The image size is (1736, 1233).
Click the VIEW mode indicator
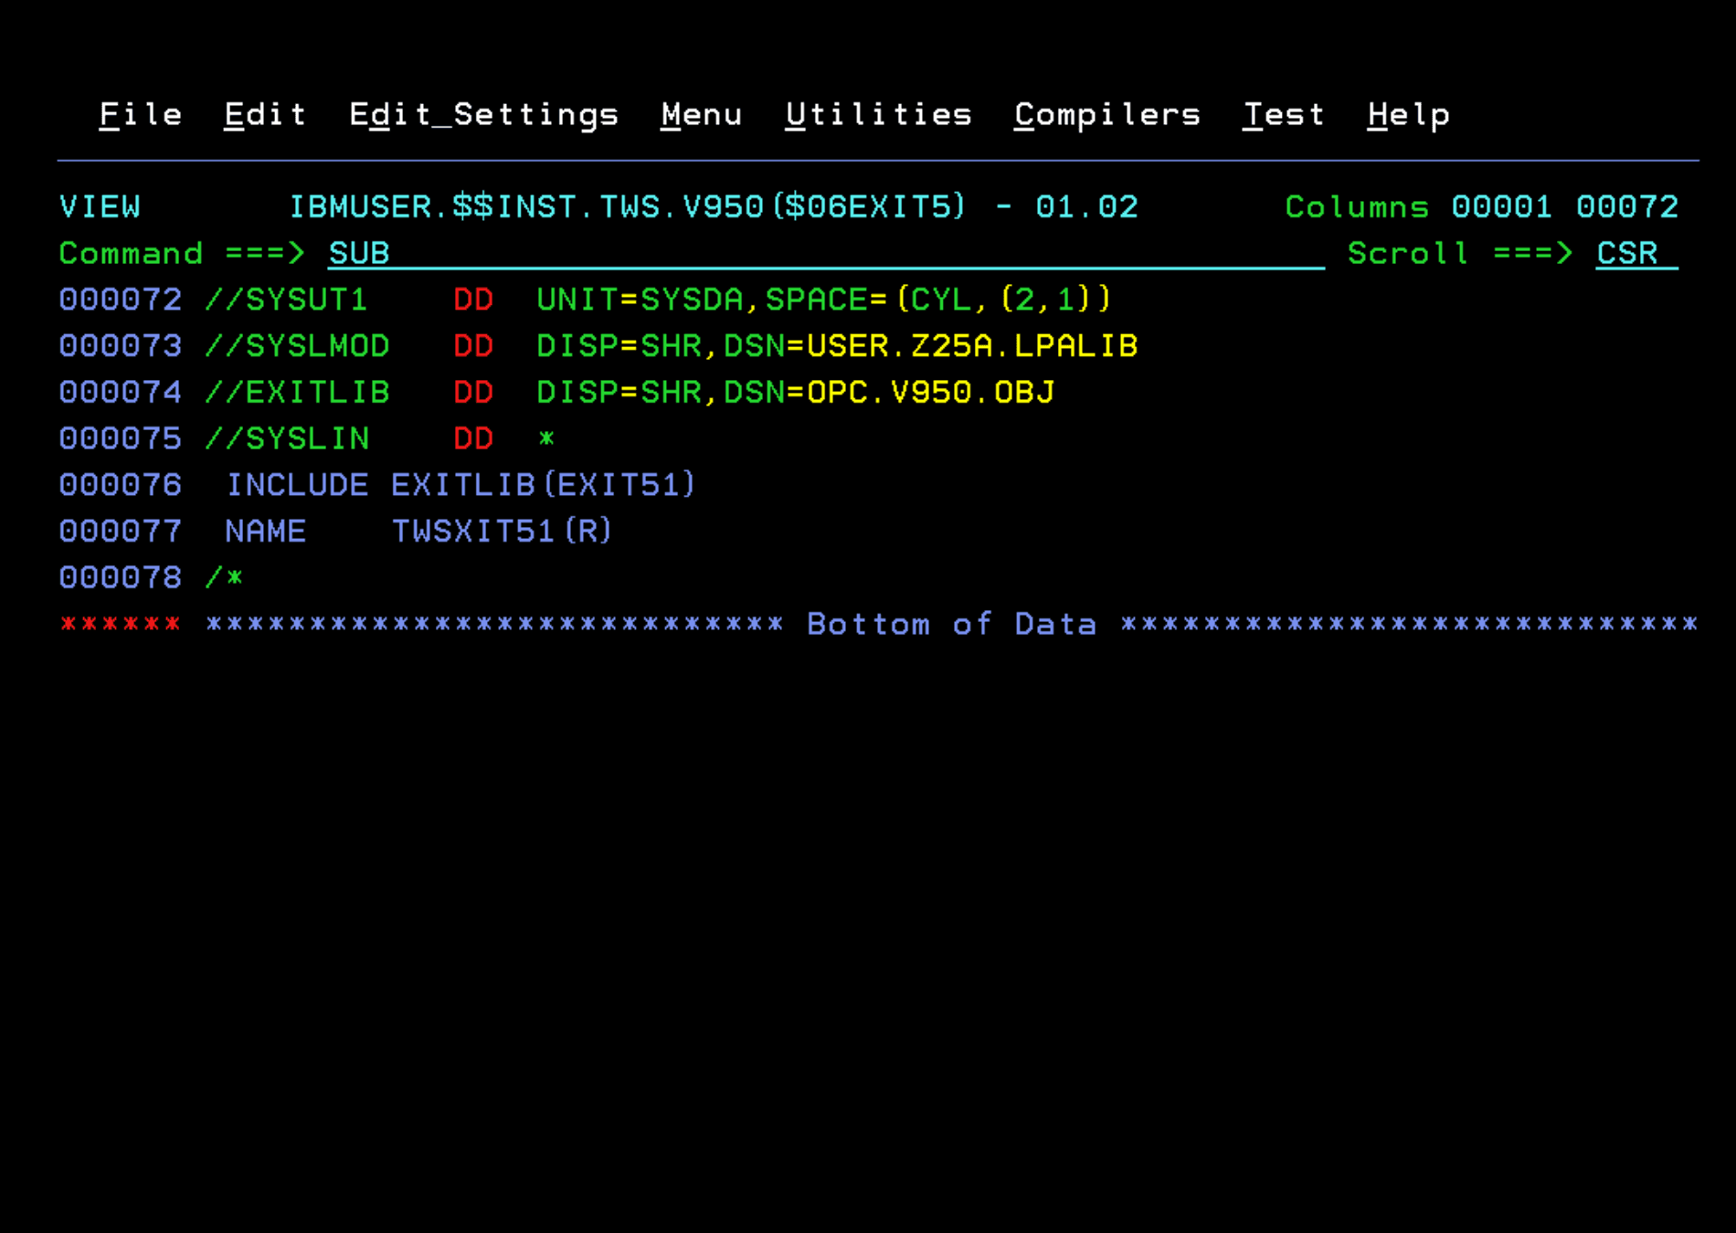coord(101,206)
